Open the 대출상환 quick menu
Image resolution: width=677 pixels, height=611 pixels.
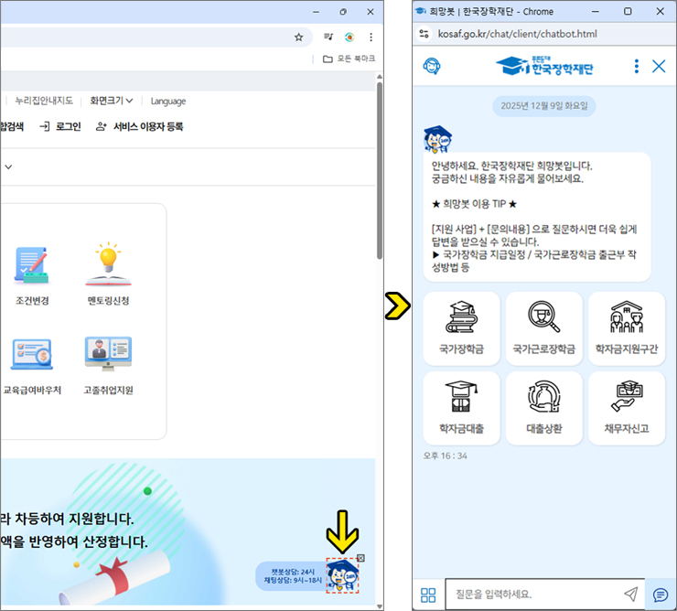543,407
